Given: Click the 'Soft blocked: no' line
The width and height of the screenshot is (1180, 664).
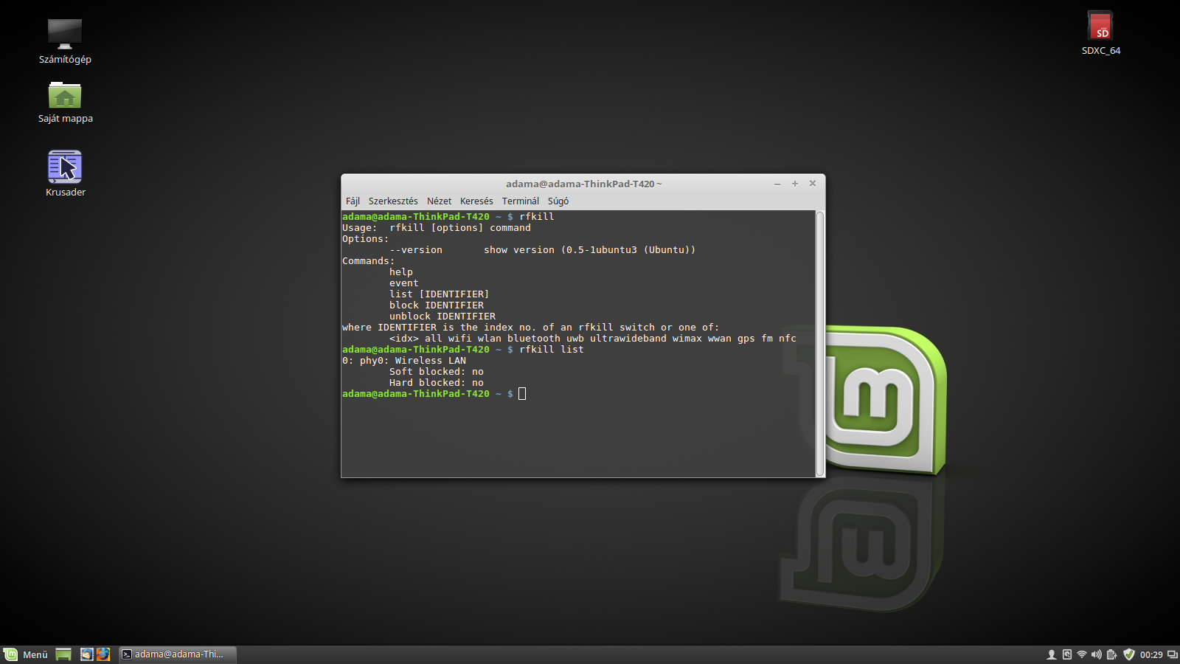Looking at the screenshot, I should click(437, 372).
